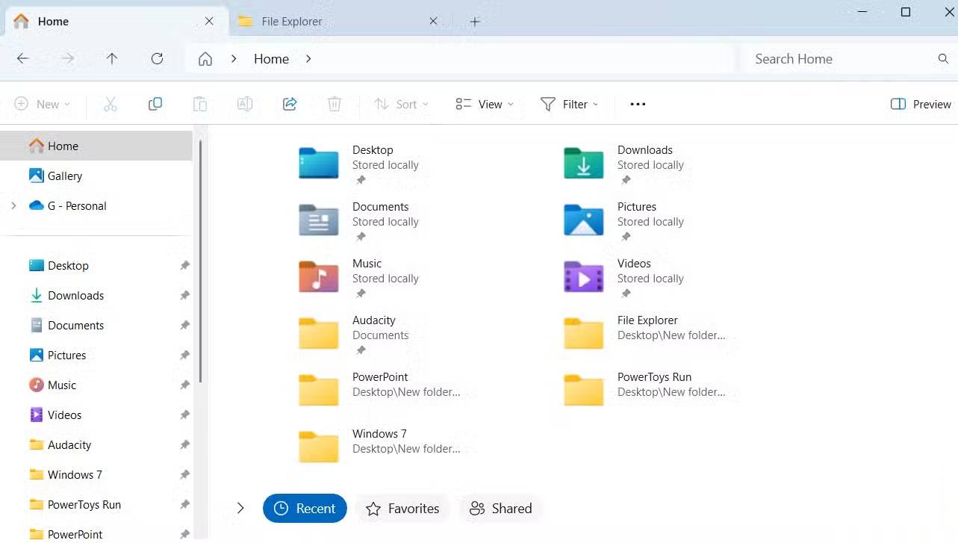Screen dimensions: 958x543
Task: Add a new tab with plus button
Action: [x=475, y=22]
